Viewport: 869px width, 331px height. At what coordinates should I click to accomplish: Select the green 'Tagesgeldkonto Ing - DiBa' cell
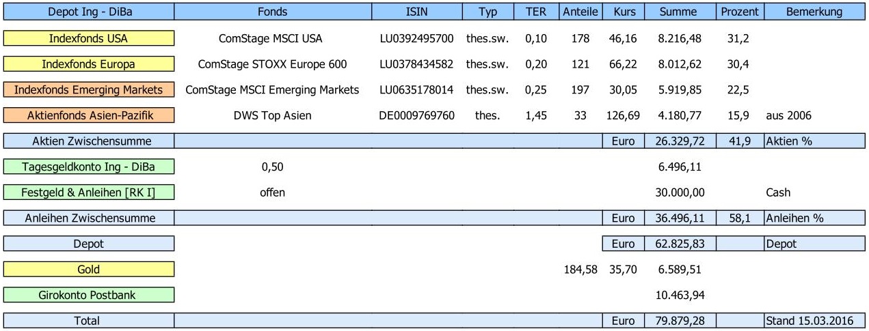[x=89, y=167]
